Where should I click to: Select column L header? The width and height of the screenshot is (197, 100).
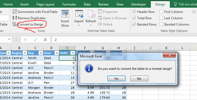[x=182, y=48]
